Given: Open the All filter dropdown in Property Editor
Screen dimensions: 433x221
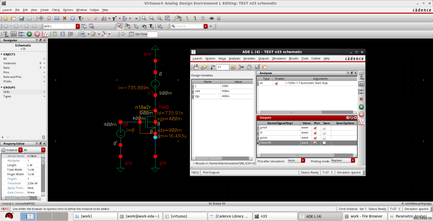Looking at the screenshot, I should click(x=43, y=150).
